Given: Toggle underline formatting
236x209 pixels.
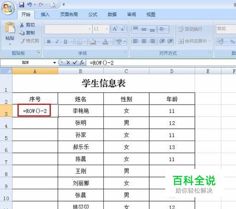Looking at the screenshot, I should [x=66, y=42].
